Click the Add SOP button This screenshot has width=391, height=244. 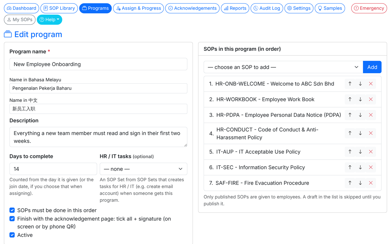click(372, 67)
